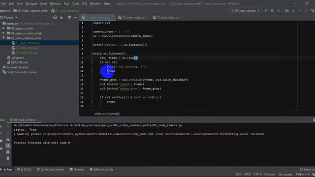Select README.md in project tree
Viewport: 315px width, 177px height.
(x=19, y=62)
